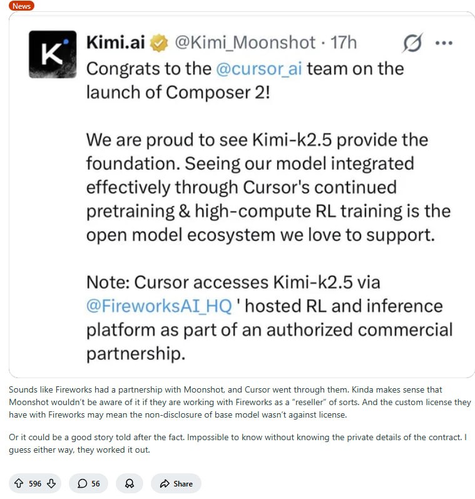The height and width of the screenshot is (499, 475).
Task: Click the Grok slashed-circle icon
Action: point(412,43)
